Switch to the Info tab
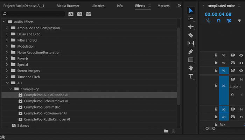245x140 pixels. (x=120, y=6)
